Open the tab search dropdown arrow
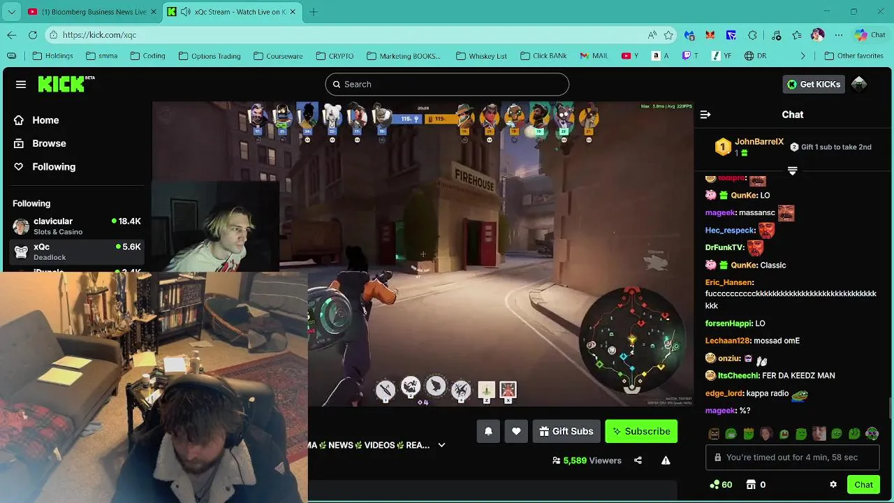The width and height of the screenshot is (894, 503). [11, 12]
